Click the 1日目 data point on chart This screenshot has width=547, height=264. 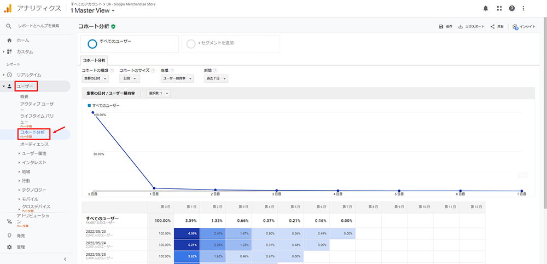[154, 188]
